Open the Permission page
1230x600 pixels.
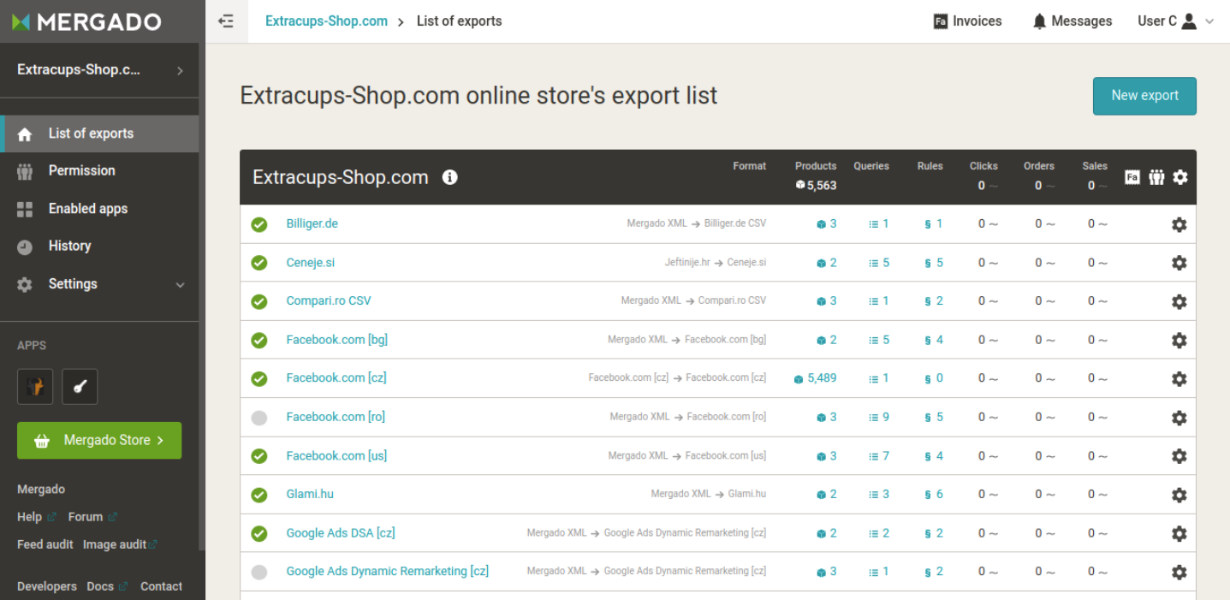(99, 170)
